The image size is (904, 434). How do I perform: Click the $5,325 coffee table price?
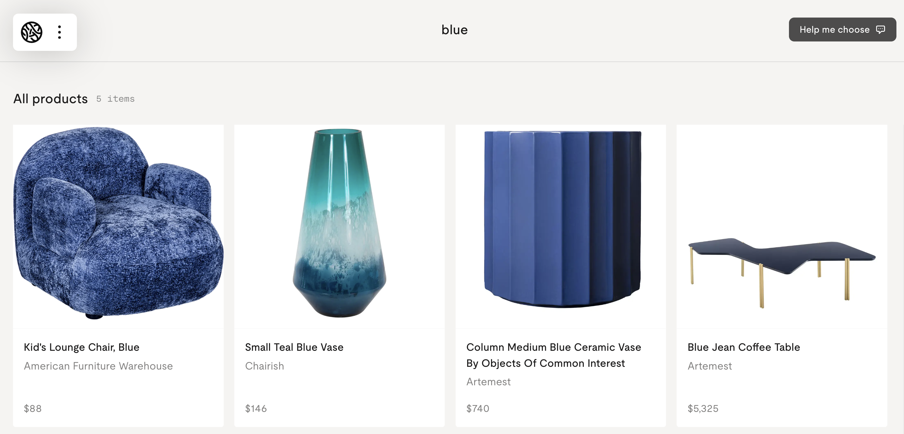703,408
